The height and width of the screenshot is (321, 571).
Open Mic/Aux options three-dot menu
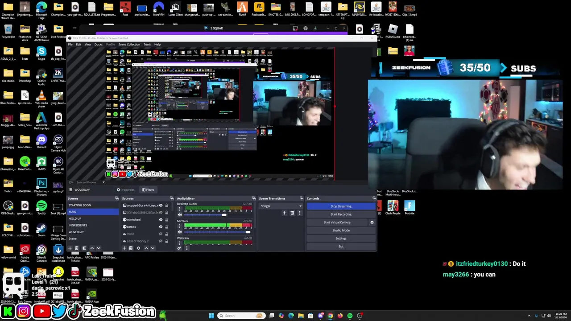tap(180, 226)
